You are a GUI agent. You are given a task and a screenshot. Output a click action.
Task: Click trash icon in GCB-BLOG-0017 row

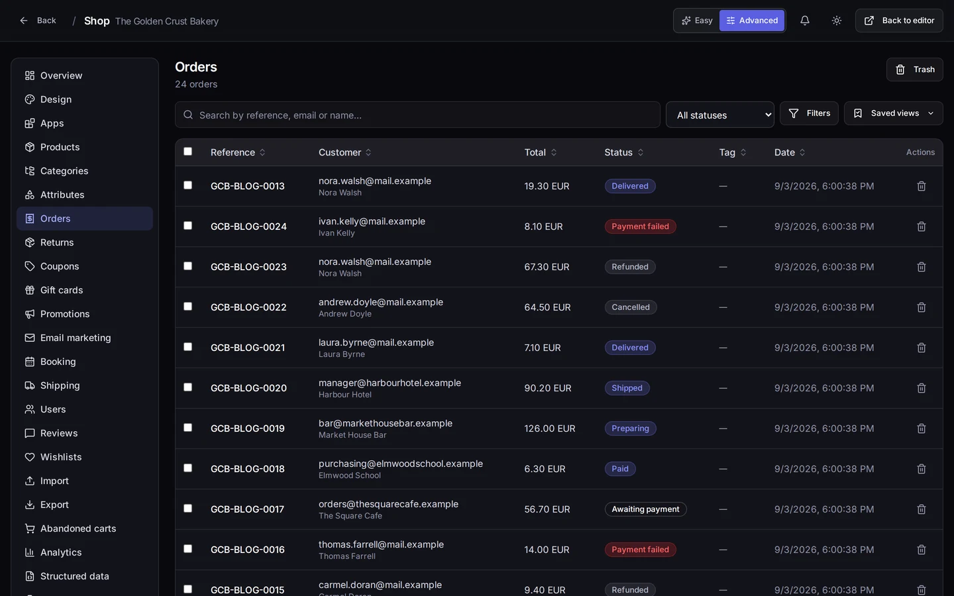coord(922,509)
